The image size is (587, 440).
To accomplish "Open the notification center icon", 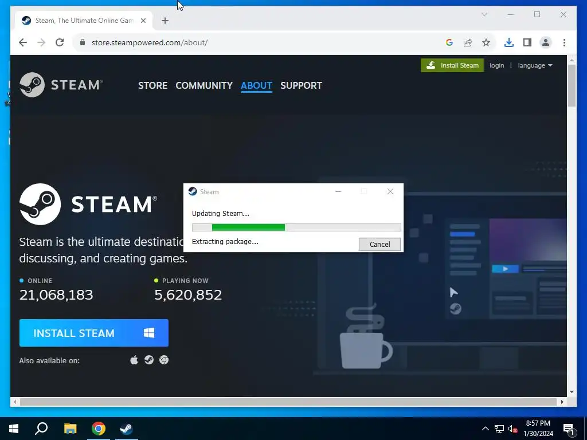I will (569, 429).
